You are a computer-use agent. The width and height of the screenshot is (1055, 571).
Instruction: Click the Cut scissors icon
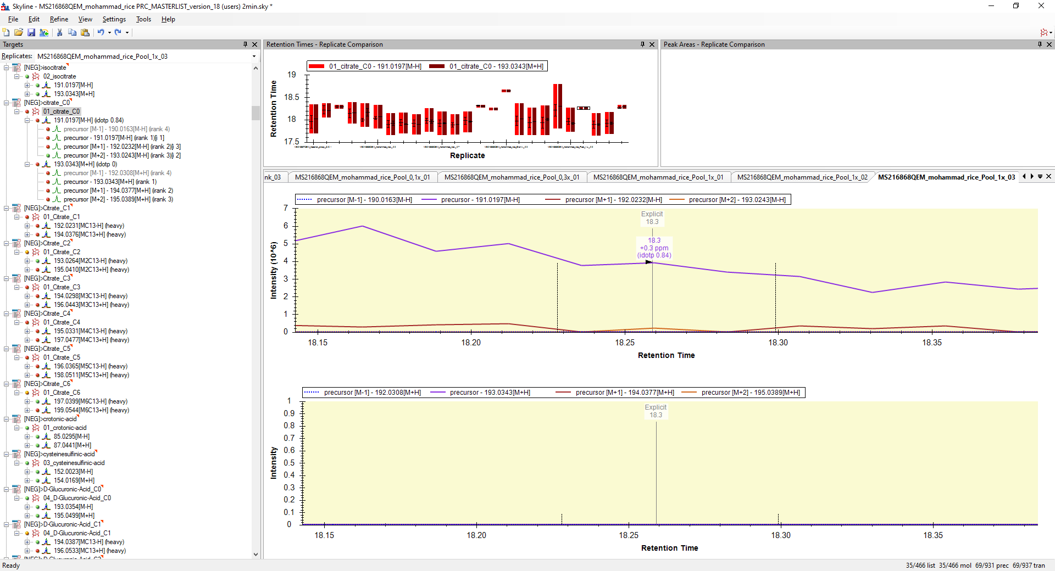click(59, 32)
